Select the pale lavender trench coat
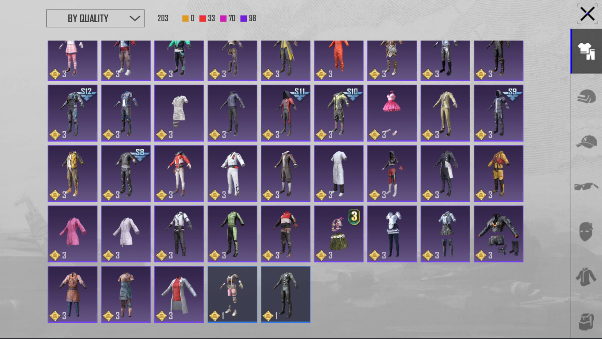The image size is (602, 339). [x=126, y=234]
